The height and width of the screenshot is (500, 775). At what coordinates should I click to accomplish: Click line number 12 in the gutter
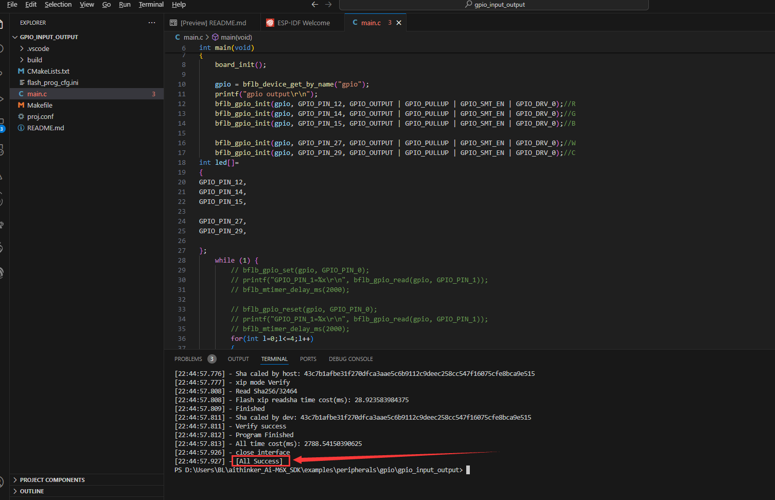182,104
